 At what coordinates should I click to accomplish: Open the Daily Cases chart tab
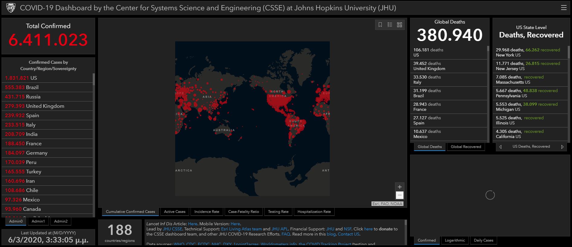point(484,240)
